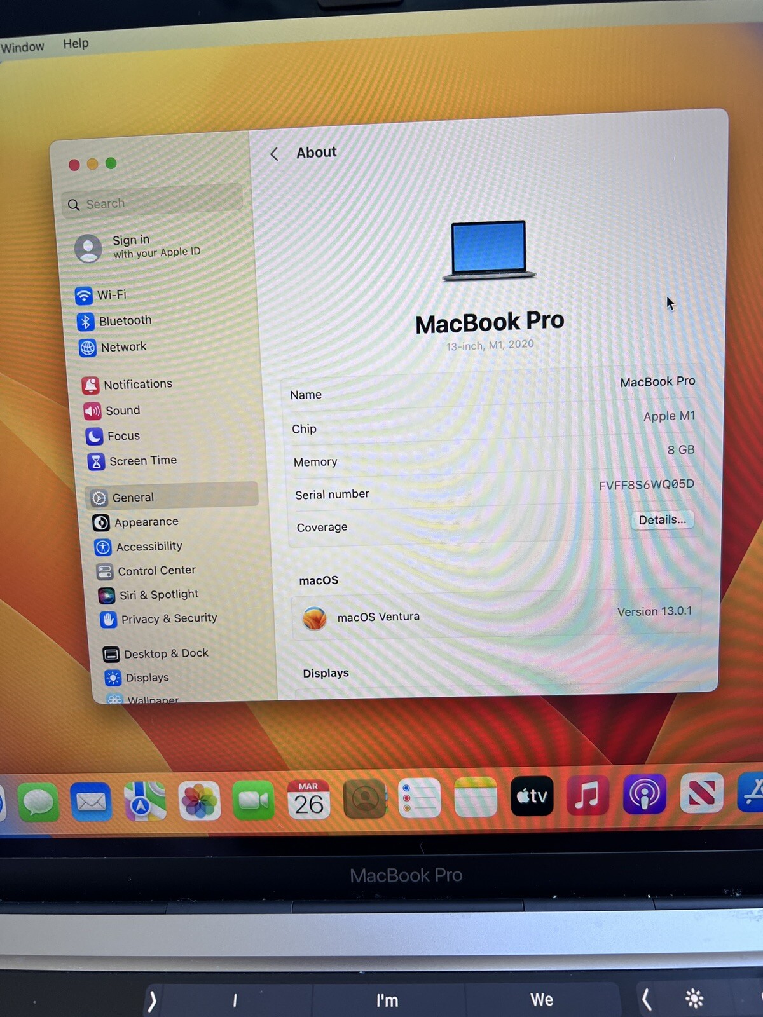Select General in the sidebar

click(x=172, y=496)
